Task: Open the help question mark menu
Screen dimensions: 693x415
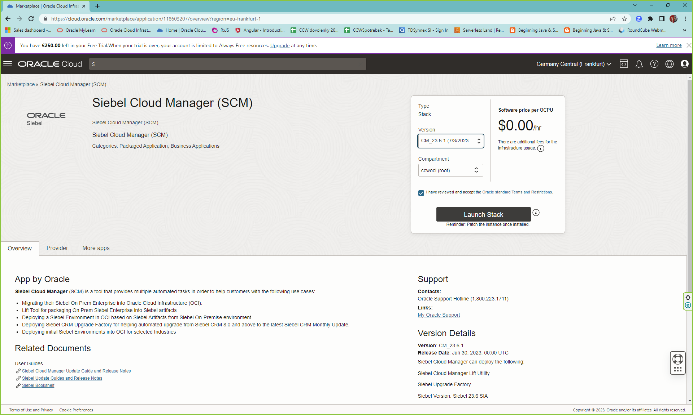Action: pyautogui.click(x=654, y=64)
